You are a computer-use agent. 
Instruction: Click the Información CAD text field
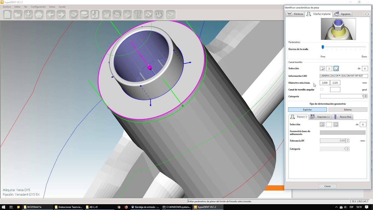[x=344, y=76]
